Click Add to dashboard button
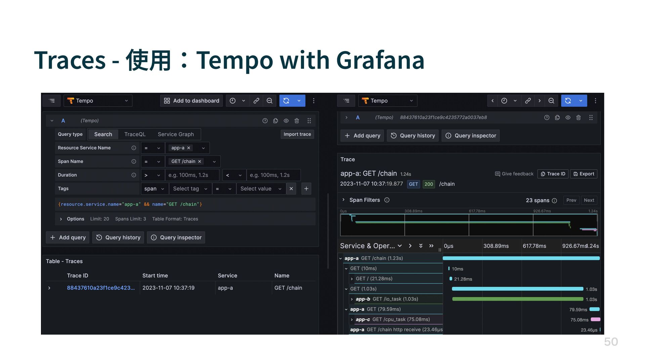This screenshot has height=363, width=645. [191, 101]
